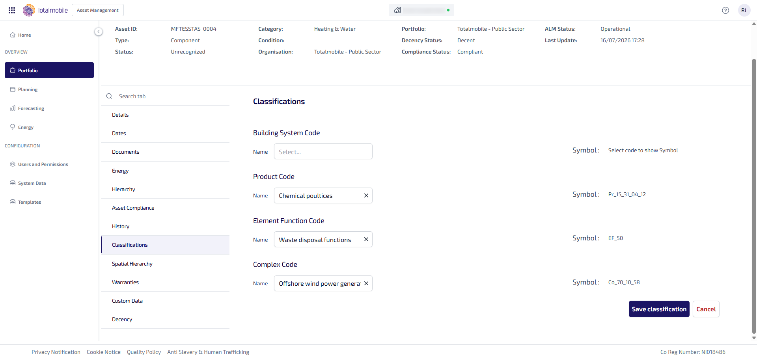The width and height of the screenshot is (757, 359).
Task: Open the Quality Policy link
Action: pos(144,352)
